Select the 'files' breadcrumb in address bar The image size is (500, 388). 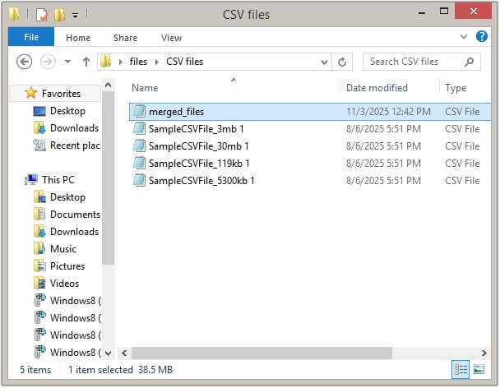tap(138, 62)
